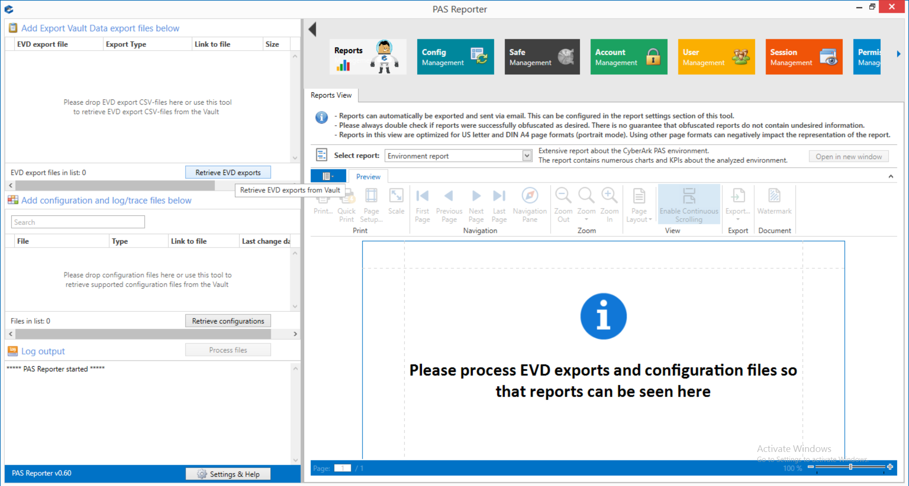
Task: Click the Export Type column header
Action: coord(147,44)
